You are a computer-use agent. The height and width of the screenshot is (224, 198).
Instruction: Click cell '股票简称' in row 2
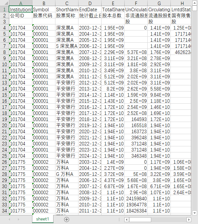pyautogui.click(x=67, y=16)
